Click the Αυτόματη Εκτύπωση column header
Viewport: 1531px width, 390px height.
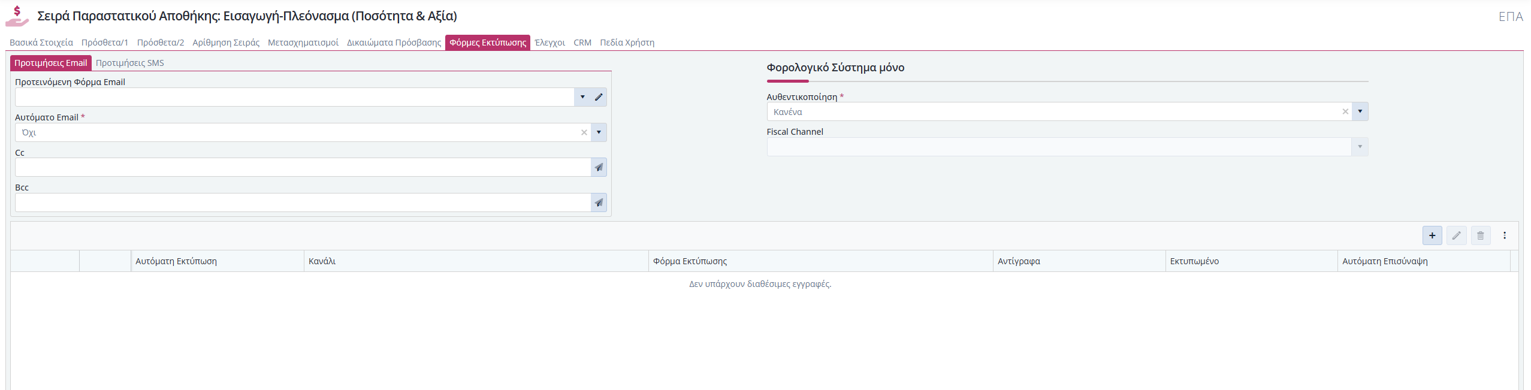[218, 261]
